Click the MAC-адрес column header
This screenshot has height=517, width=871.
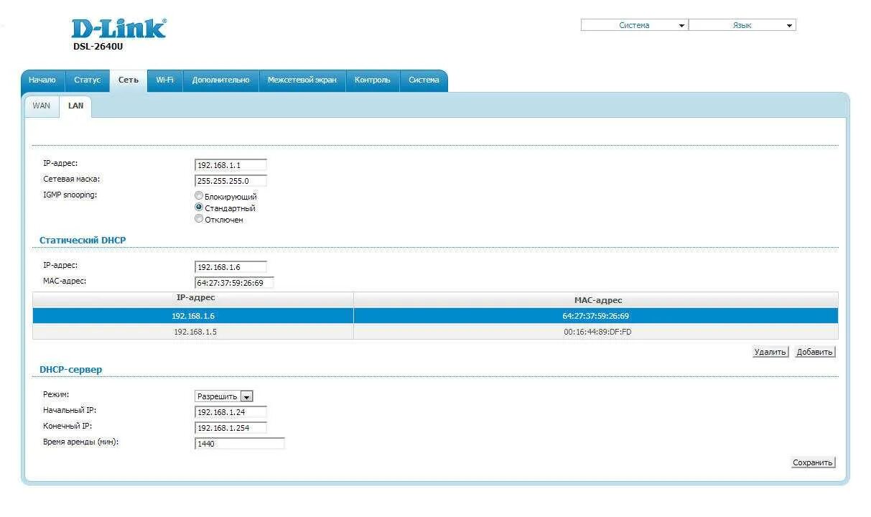click(596, 300)
